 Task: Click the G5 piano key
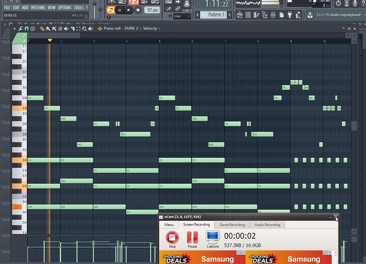pos(20,160)
